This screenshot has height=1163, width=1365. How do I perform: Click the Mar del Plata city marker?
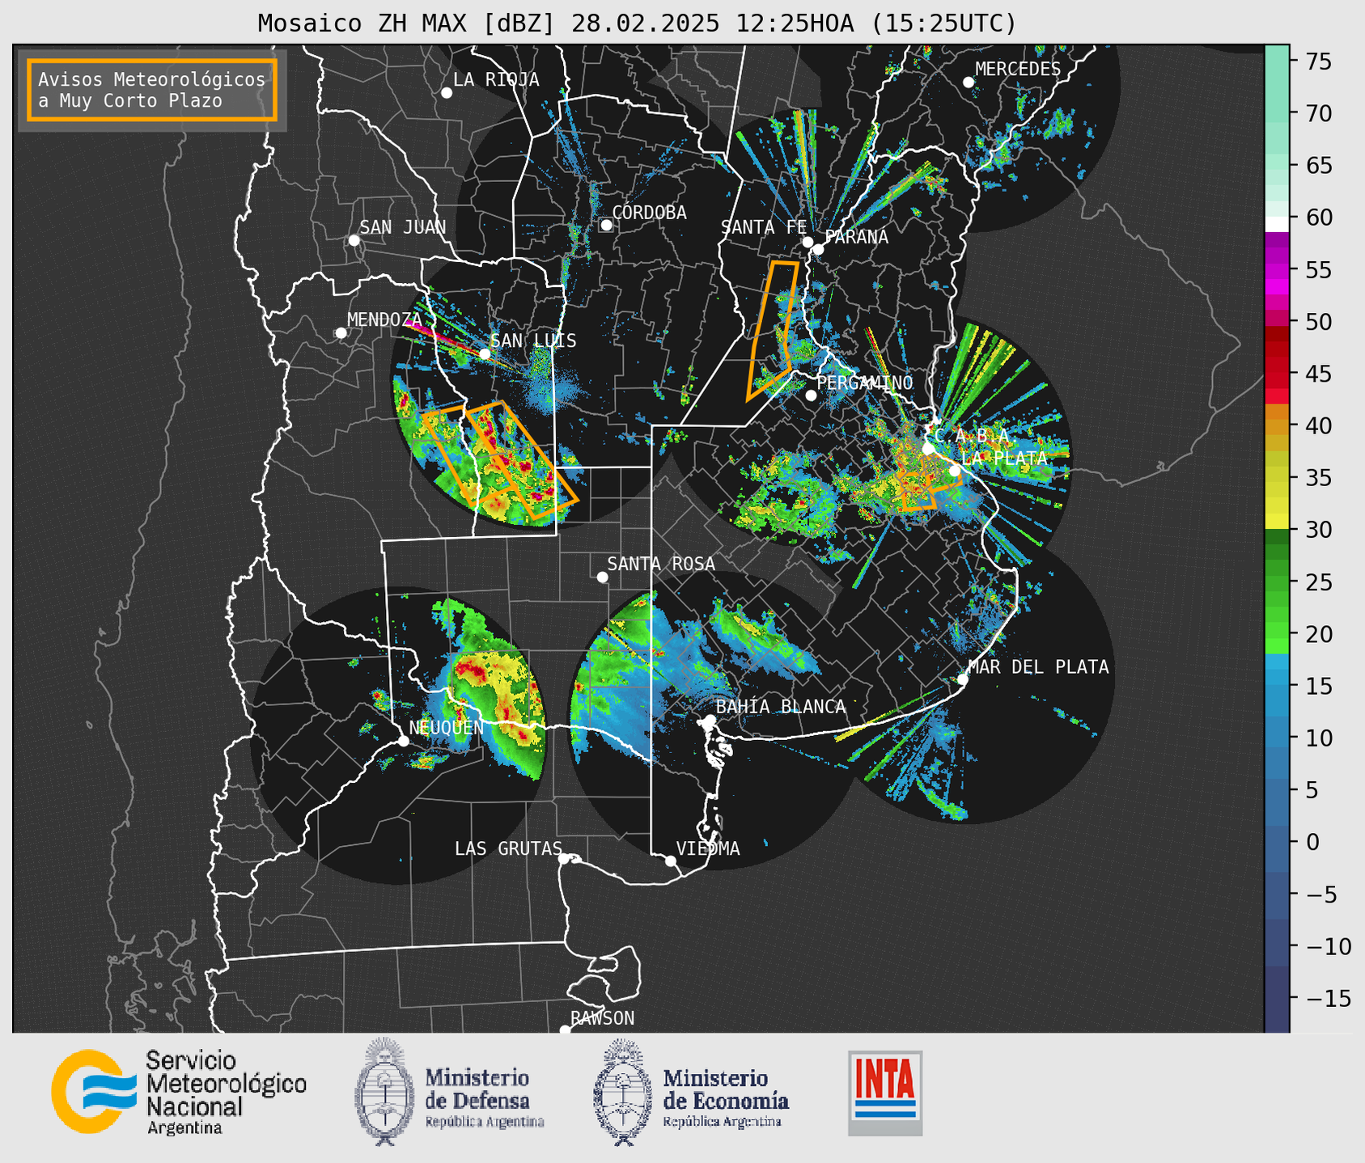click(963, 679)
